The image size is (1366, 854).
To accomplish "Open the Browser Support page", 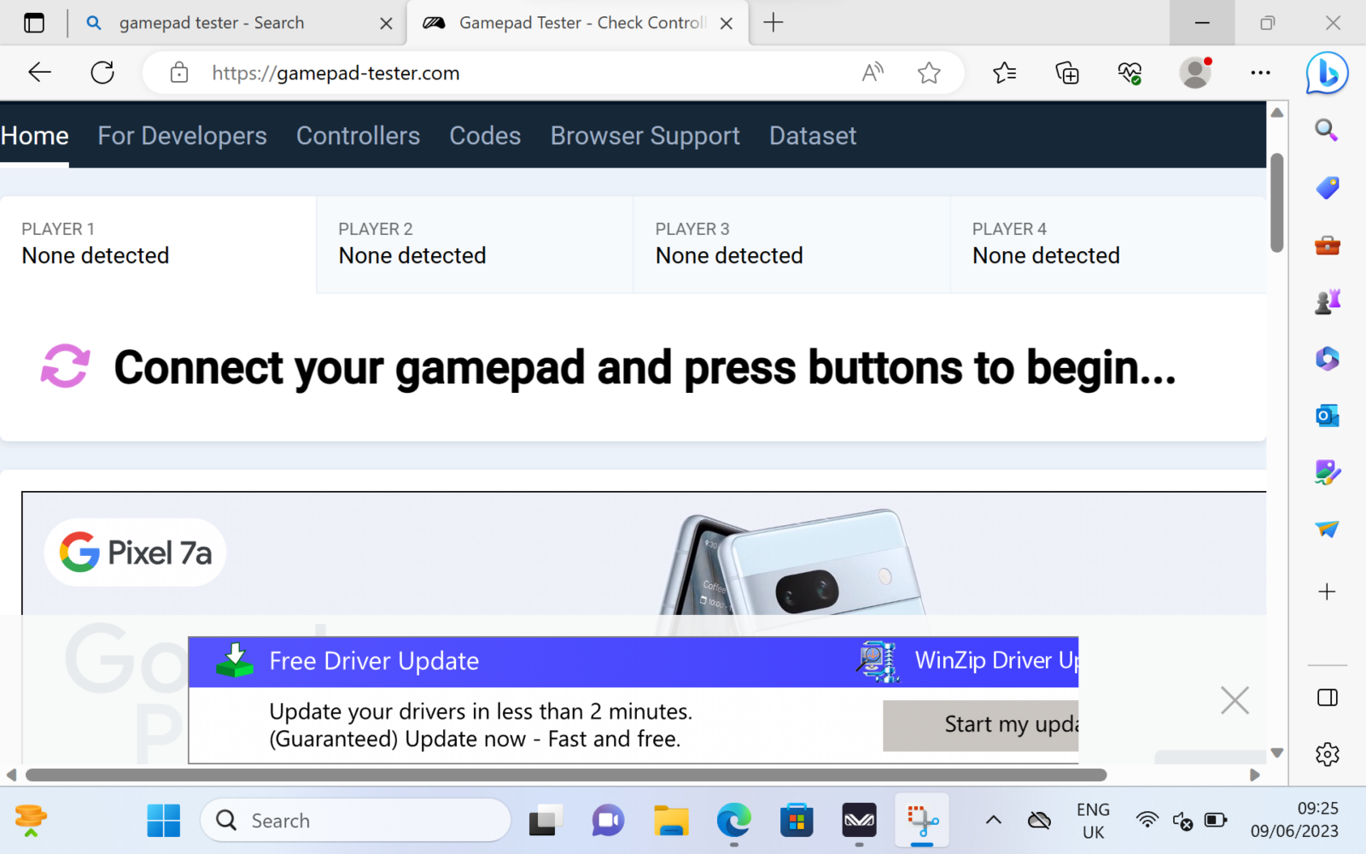I will pos(645,135).
